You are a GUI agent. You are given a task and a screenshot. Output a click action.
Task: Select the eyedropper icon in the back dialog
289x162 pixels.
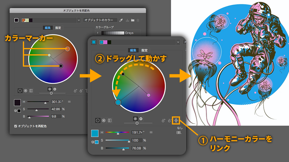[x=121, y=20]
